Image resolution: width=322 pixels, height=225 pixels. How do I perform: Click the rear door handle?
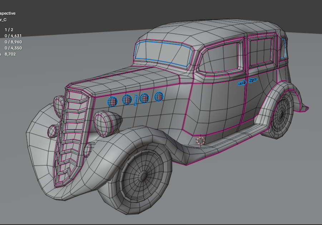(253, 80)
